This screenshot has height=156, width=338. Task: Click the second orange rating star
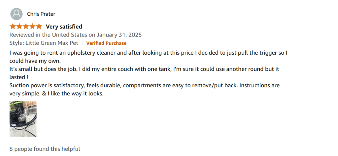[19, 27]
